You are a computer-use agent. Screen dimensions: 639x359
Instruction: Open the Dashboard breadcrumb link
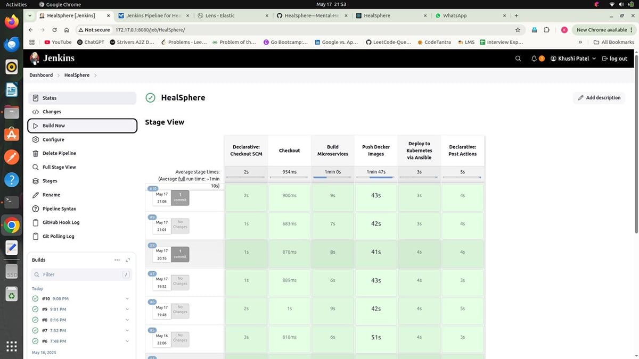[x=40, y=75]
